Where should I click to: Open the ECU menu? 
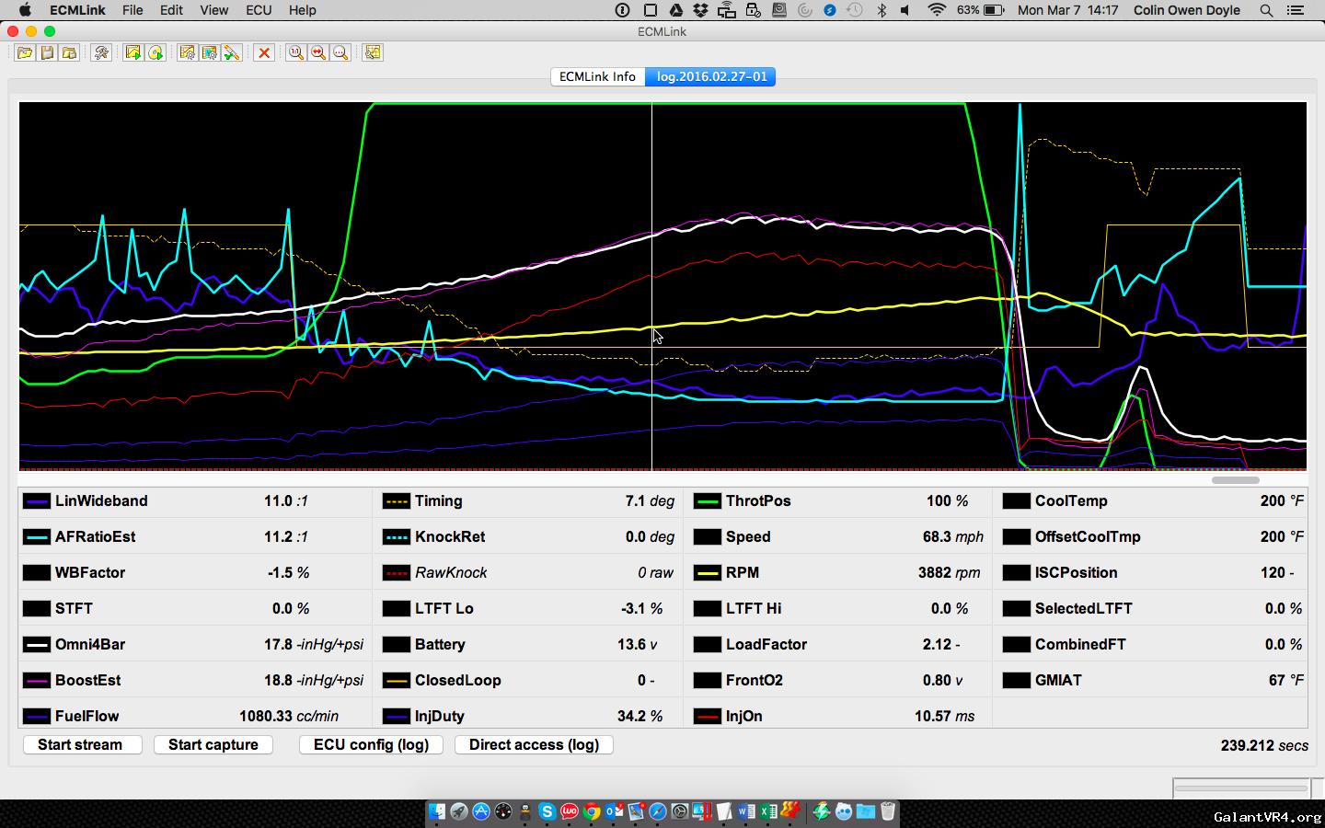[x=258, y=10]
